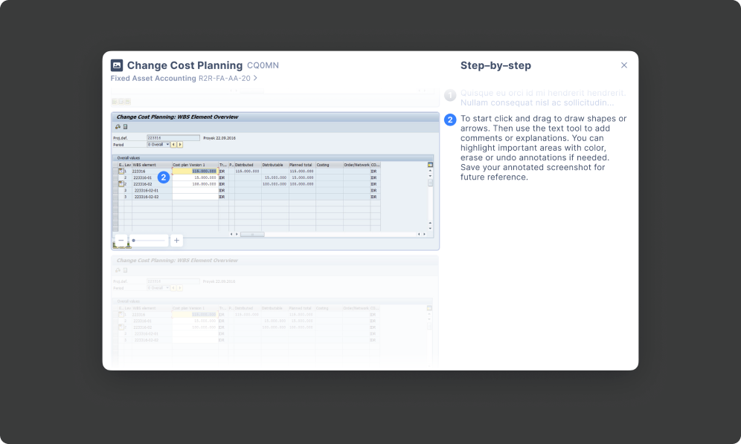Expand the hierarchy icon on row 223316-02
Image resolution: width=741 pixels, height=444 pixels.
pyautogui.click(x=121, y=184)
